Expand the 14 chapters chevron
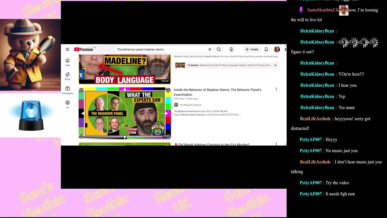Viewport: 387px width, 218px height. tap(275, 65)
